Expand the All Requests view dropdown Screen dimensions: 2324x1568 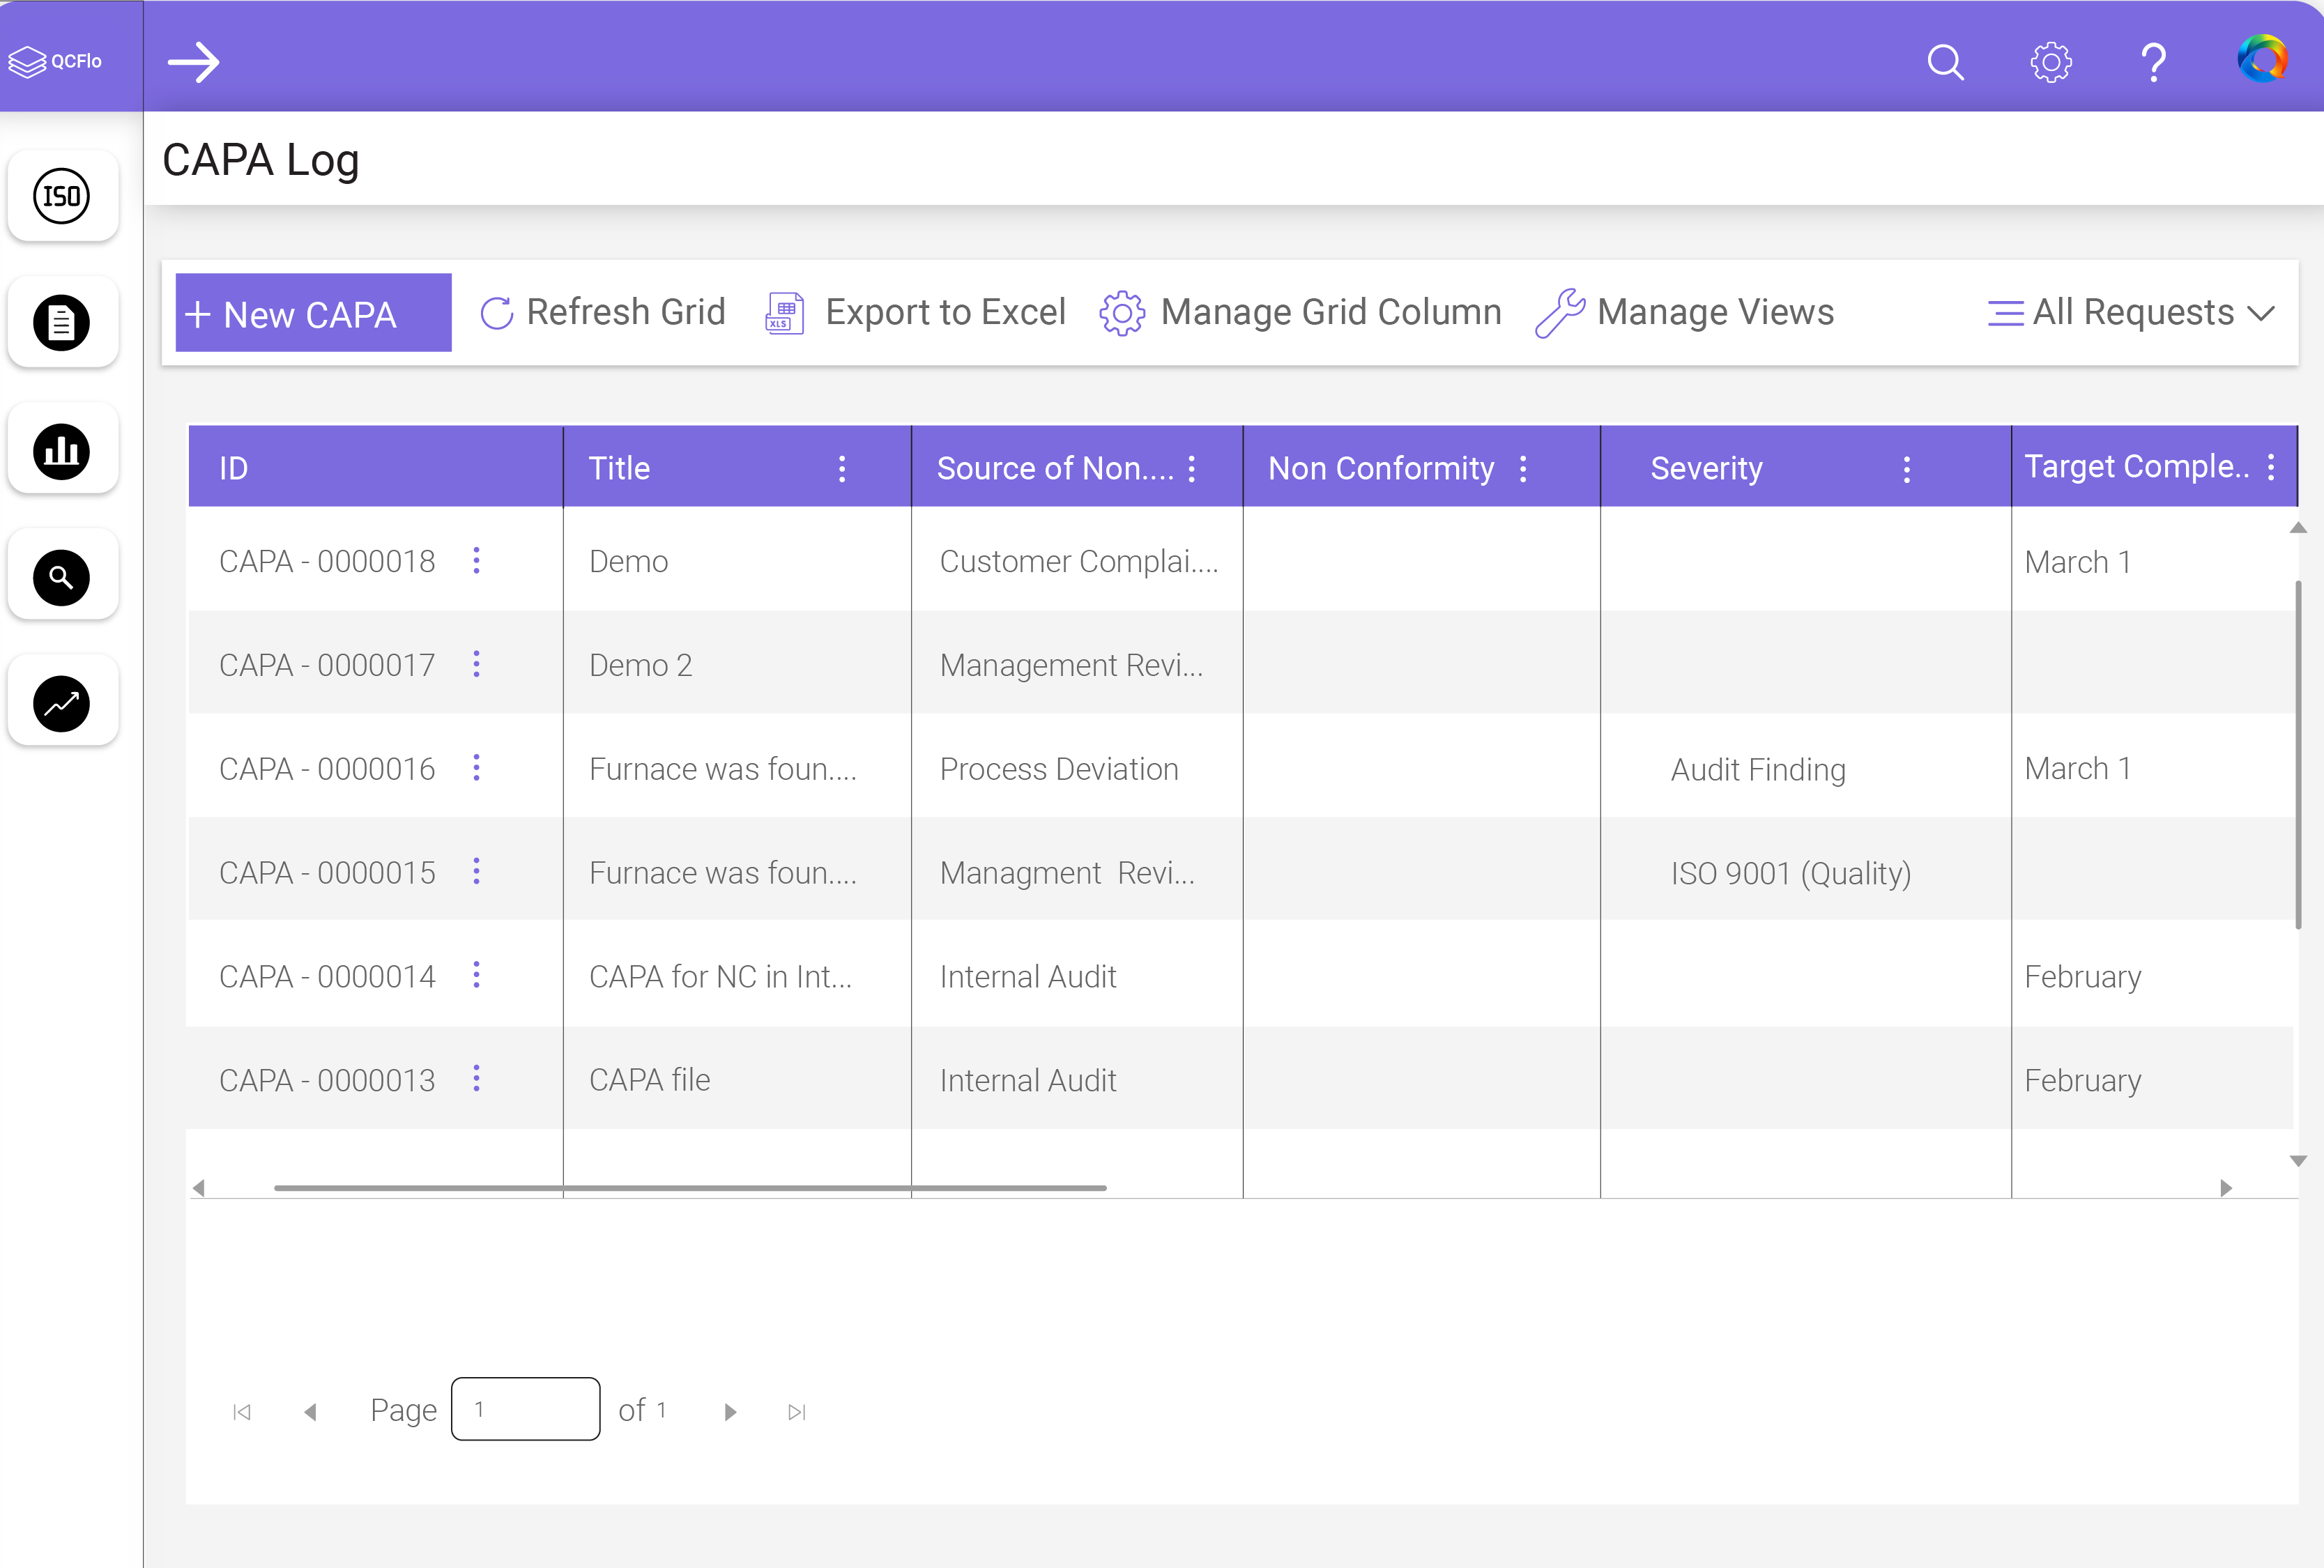[2131, 313]
